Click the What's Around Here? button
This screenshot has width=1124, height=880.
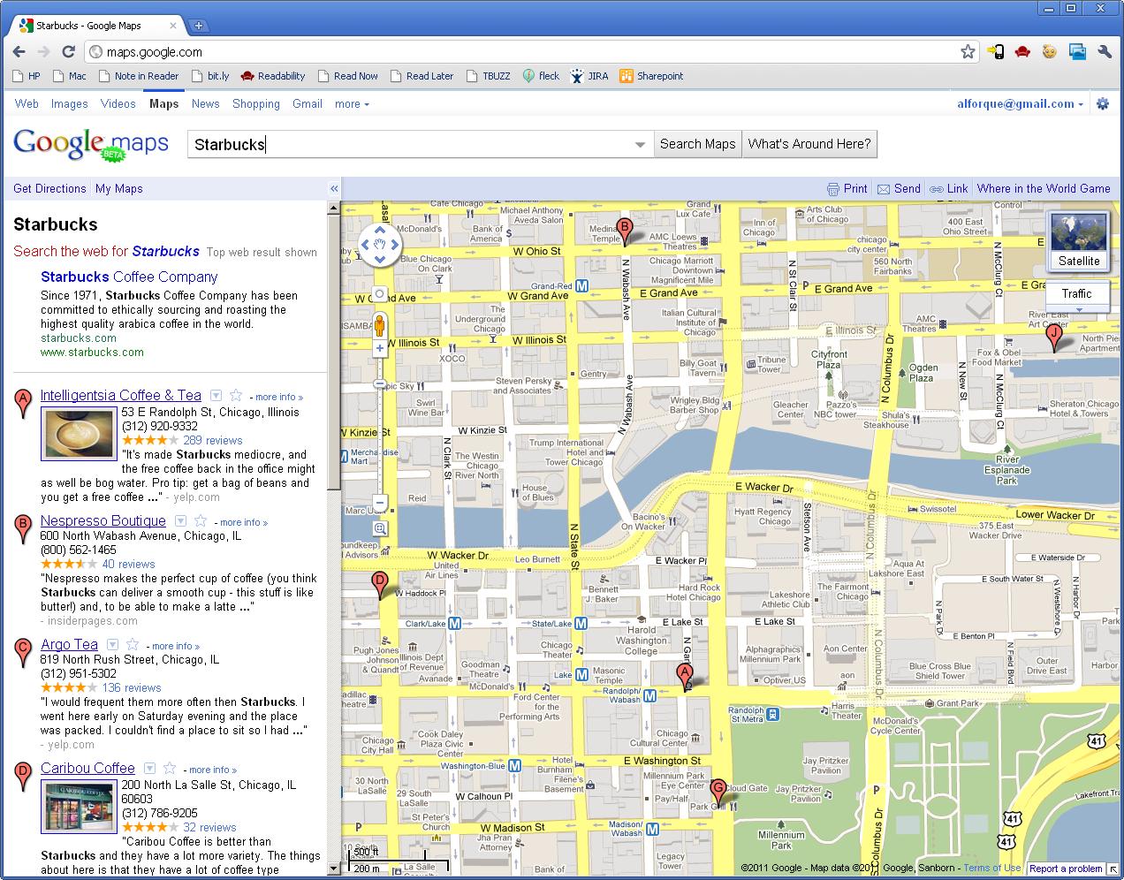pyautogui.click(x=809, y=144)
